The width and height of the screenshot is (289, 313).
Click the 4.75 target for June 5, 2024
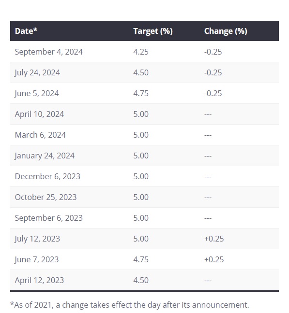tap(141, 93)
